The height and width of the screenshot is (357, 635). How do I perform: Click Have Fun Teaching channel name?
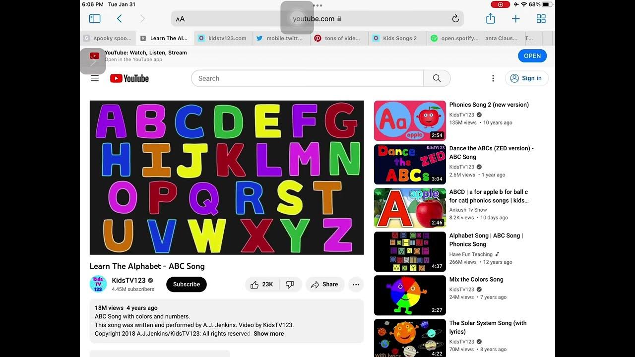pos(471,254)
